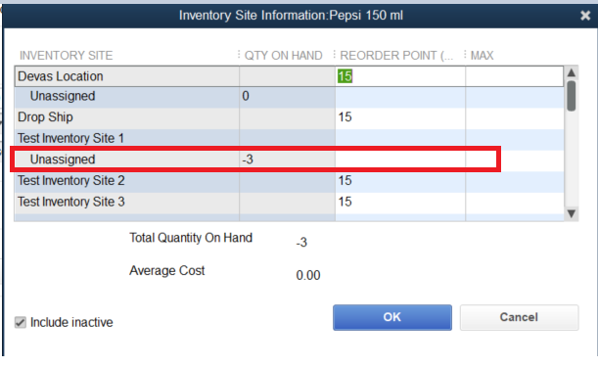Click the Cancel button
Image resolution: width=598 pixels, height=366 pixels.
click(519, 317)
